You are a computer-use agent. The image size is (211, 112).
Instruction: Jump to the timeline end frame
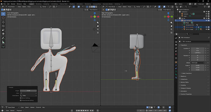(x=88, y=110)
